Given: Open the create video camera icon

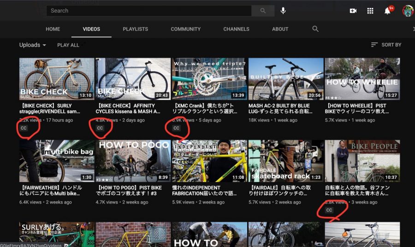Looking at the screenshot, I should coord(353,11).
